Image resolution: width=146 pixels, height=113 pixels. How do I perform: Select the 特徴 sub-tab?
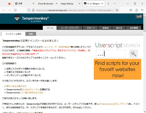pos(31,34)
